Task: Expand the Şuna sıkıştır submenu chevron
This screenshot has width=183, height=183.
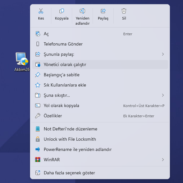Action: point(163,95)
